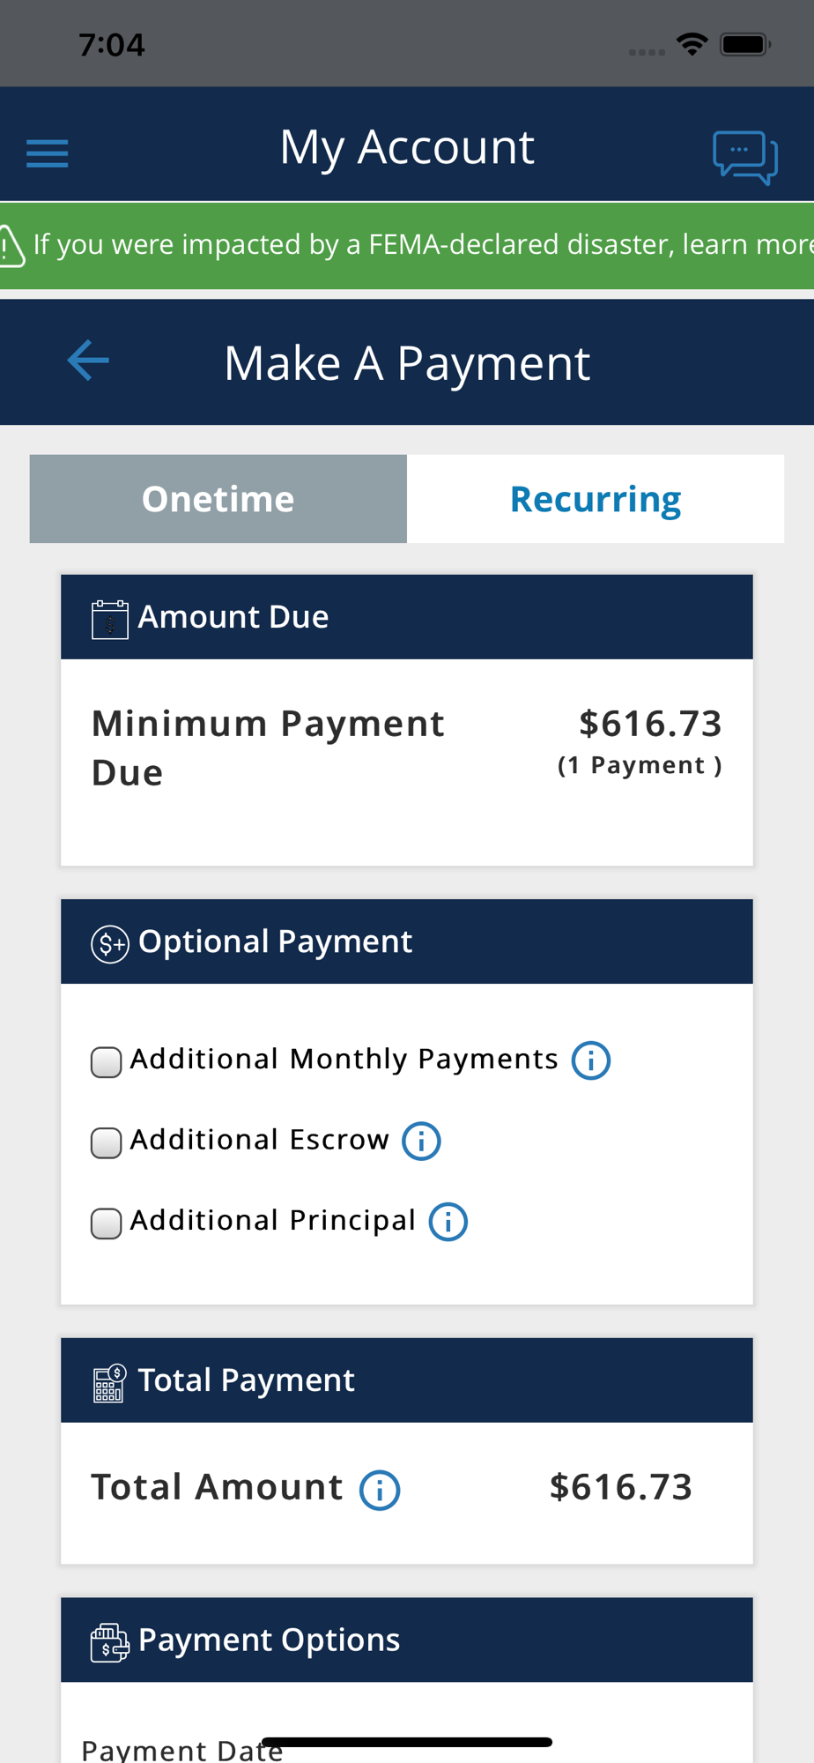814x1763 pixels.
Task: Tap the Optional Payment dollar-plus icon
Action: pos(110,944)
